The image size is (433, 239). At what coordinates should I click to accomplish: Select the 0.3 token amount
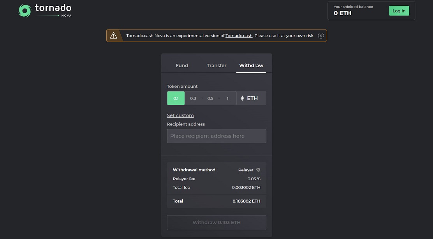coord(193,98)
